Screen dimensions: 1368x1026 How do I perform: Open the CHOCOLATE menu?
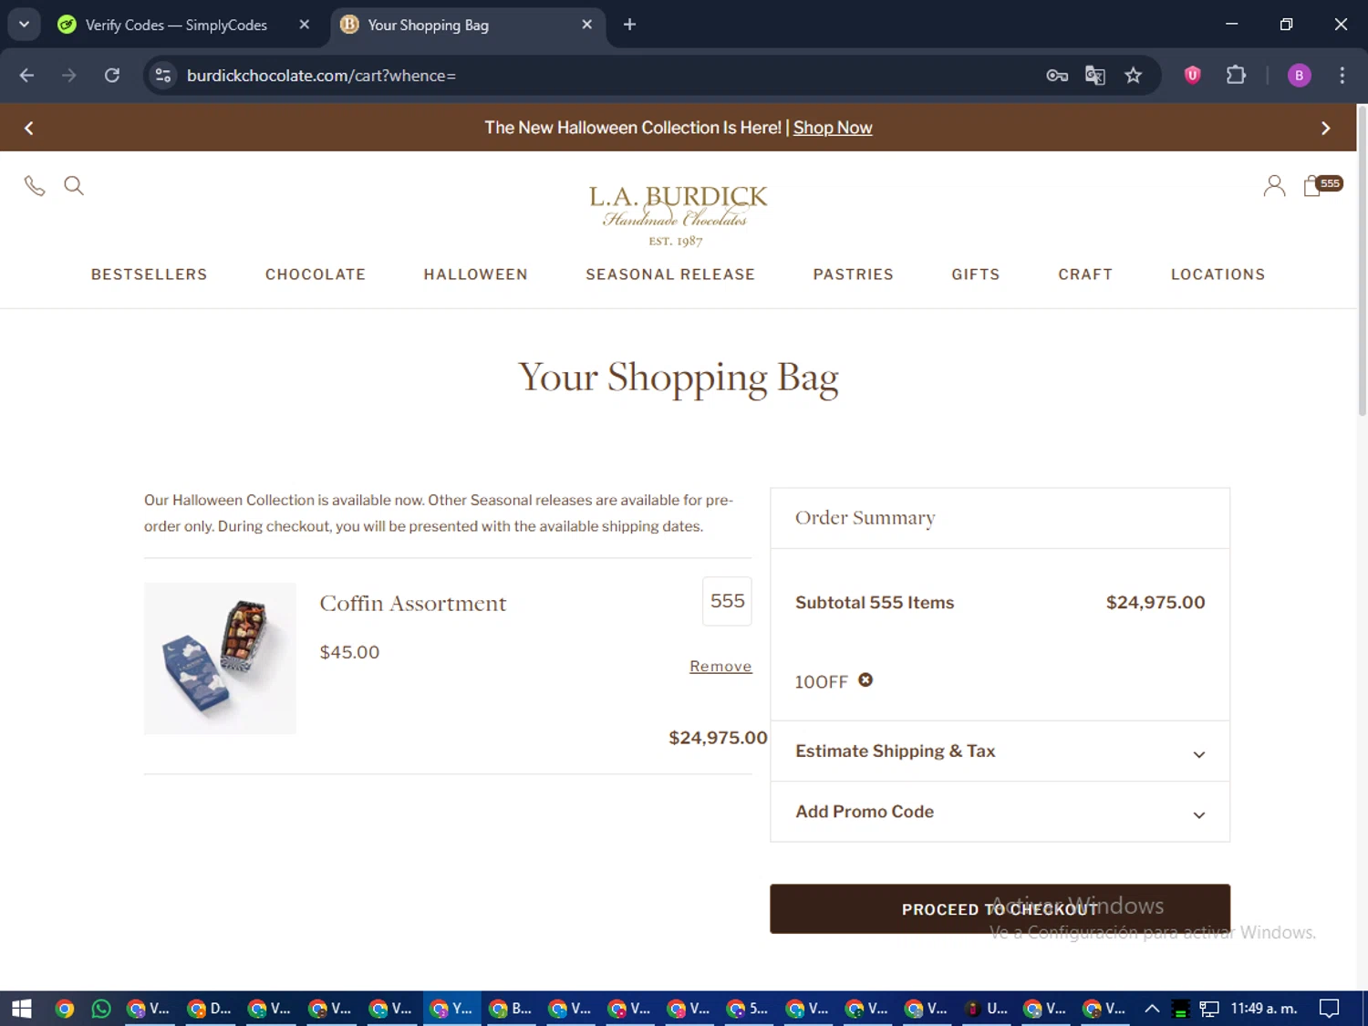(x=316, y=275)
